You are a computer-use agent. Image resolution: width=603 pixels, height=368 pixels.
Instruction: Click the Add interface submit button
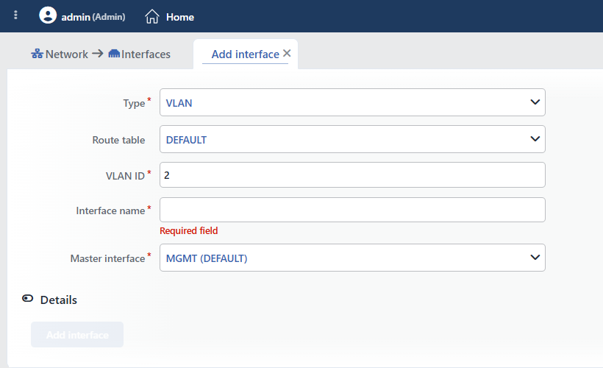77,334
